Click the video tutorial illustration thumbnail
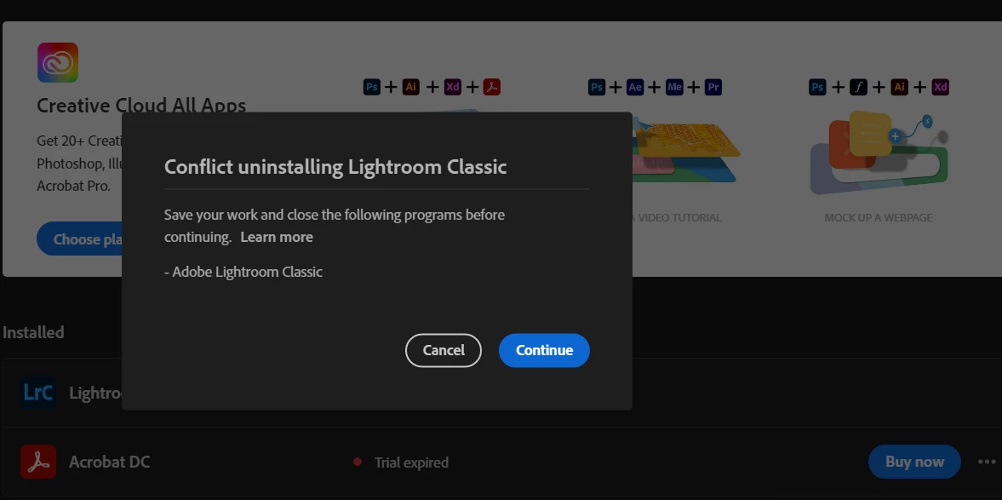The image size is (1002, 500). click(x=686, y=152)
